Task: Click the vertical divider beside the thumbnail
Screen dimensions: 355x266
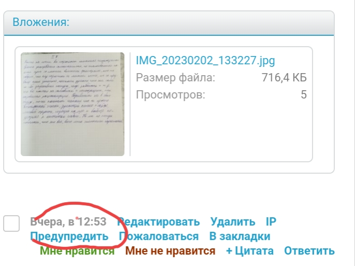Action: click(130, 104)
